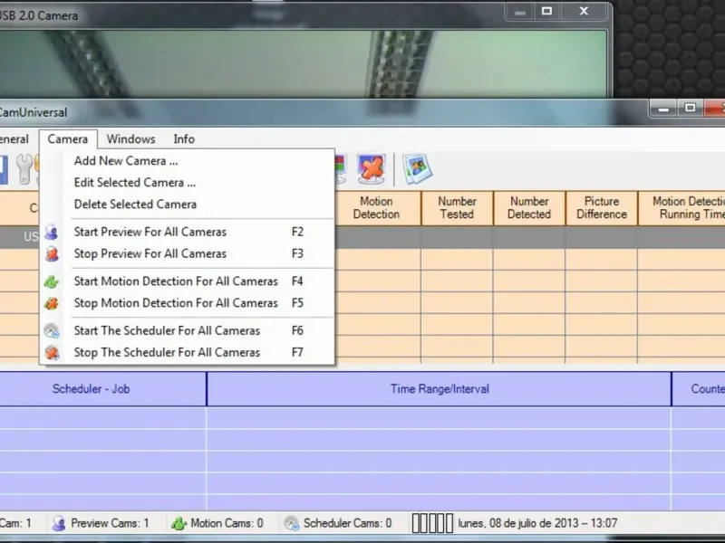Choose Add New Camera menu entry
The height and width of the screenshot is (543, 725).
coord(187,161)
